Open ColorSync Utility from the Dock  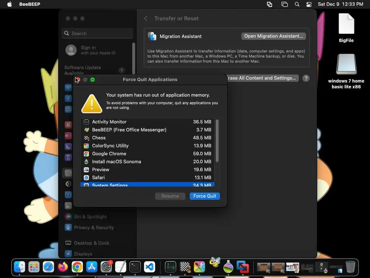coord(199,267)
